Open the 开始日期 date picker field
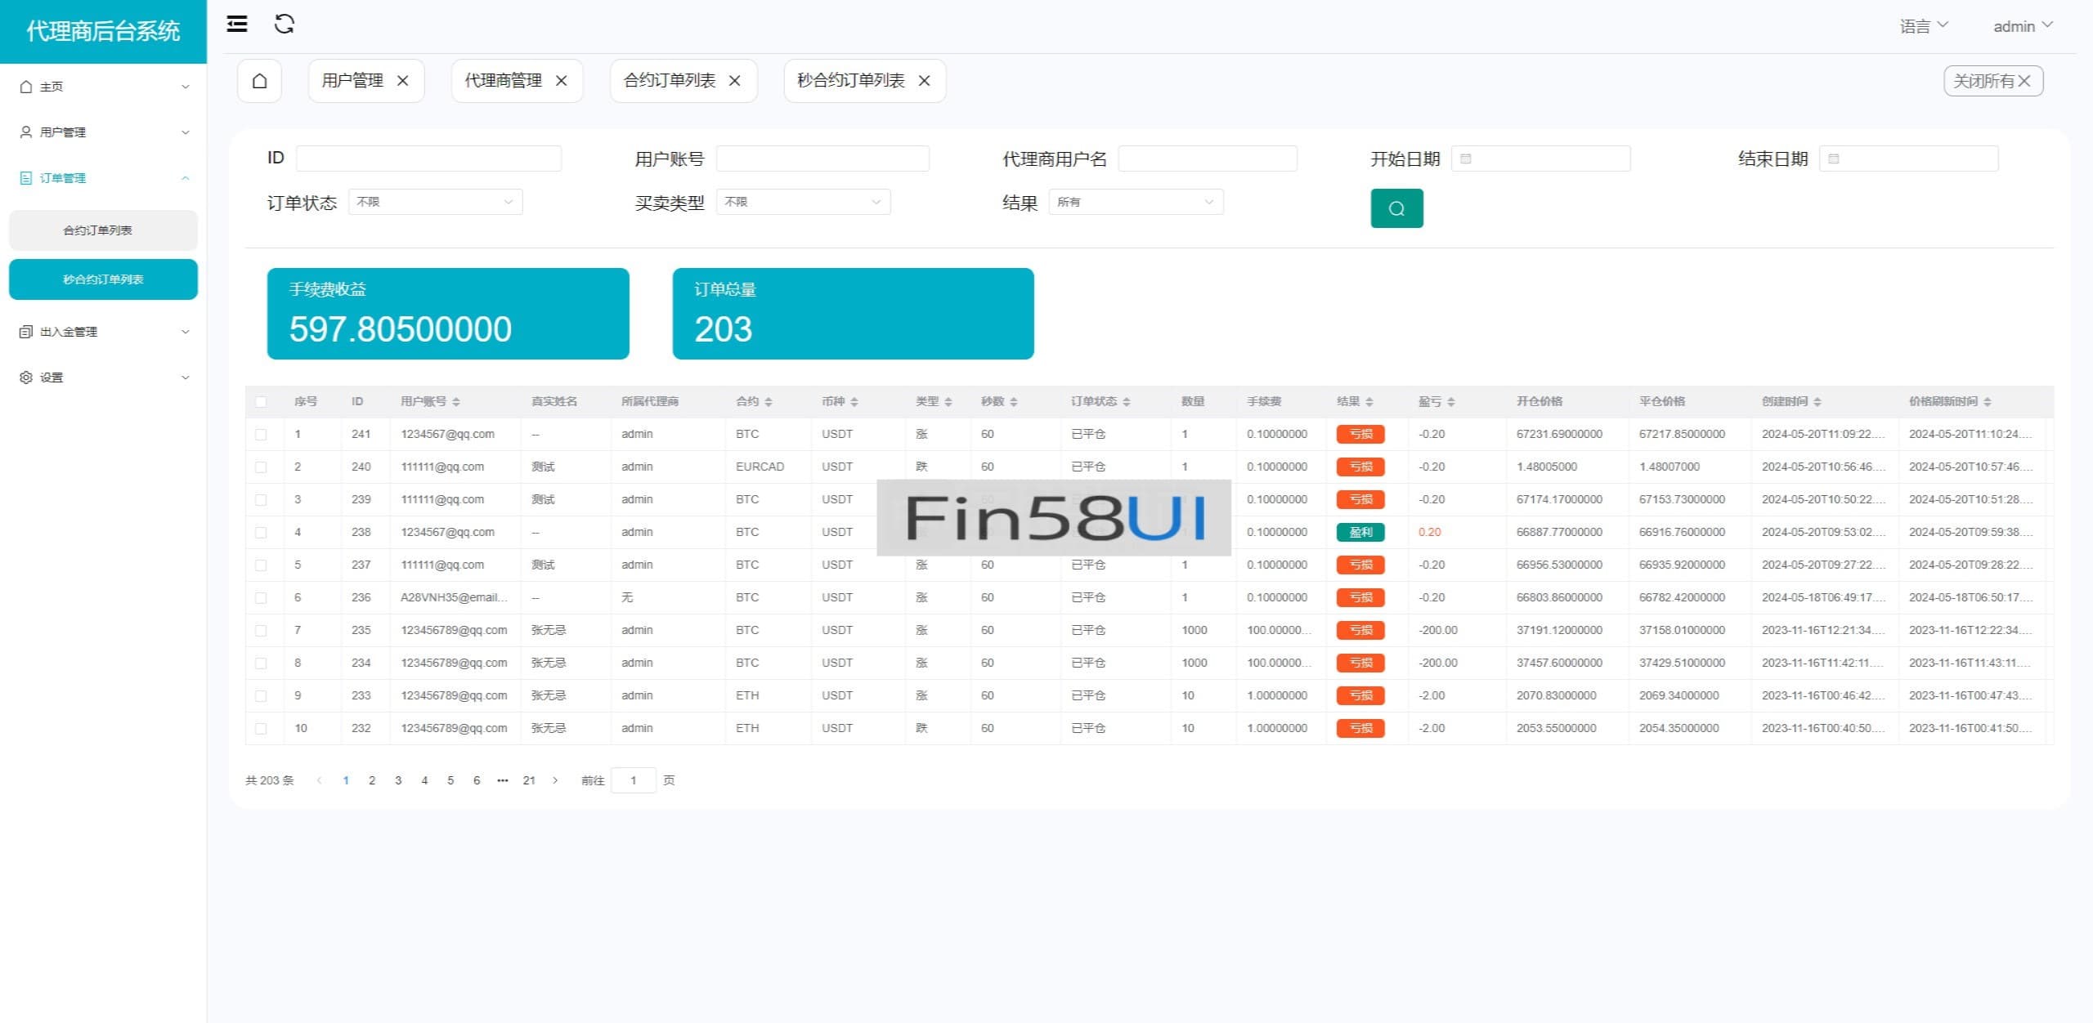Screen dimensions: 2093x1023 [x=1540, y=159]
